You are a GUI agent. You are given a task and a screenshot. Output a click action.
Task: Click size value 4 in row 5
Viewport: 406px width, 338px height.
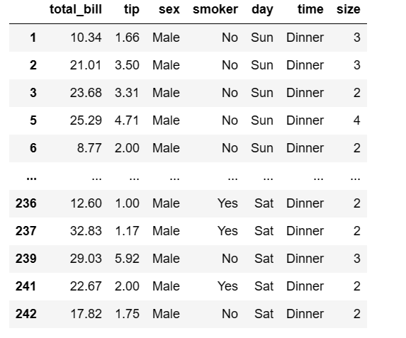(x=357, y=120)
